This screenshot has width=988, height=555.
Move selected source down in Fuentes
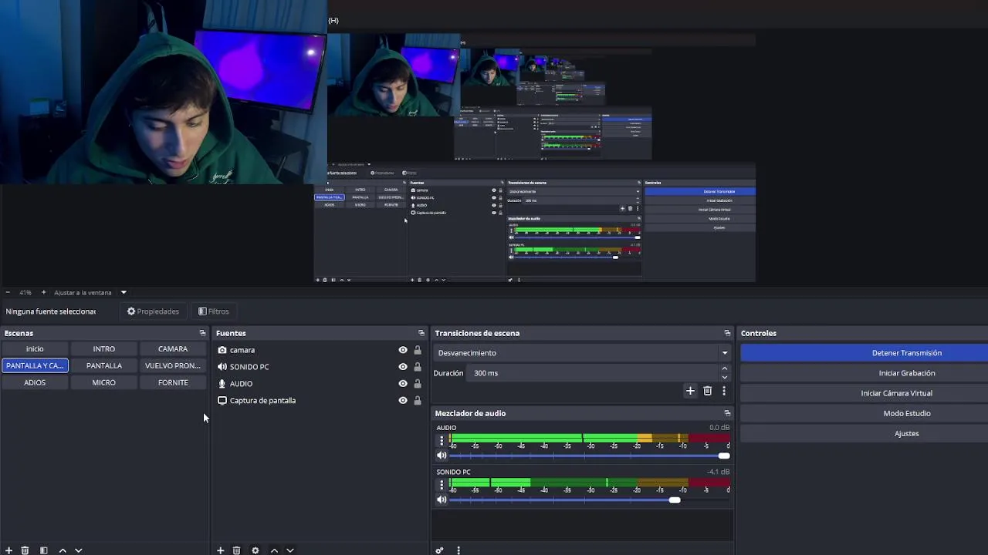(290, 550)
